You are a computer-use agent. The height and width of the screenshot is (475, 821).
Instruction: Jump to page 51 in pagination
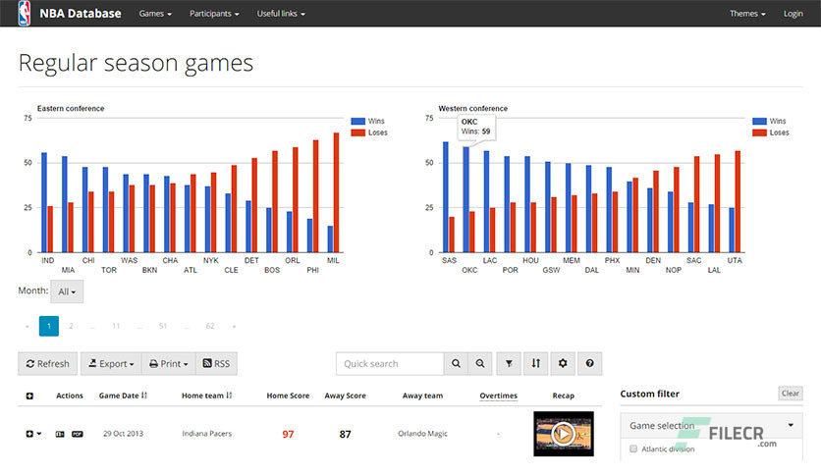(163, 327)
